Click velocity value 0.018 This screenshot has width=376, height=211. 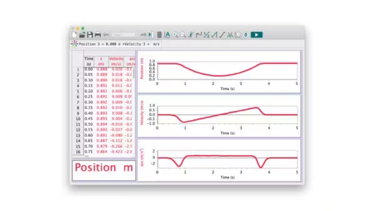coord(117,75)
